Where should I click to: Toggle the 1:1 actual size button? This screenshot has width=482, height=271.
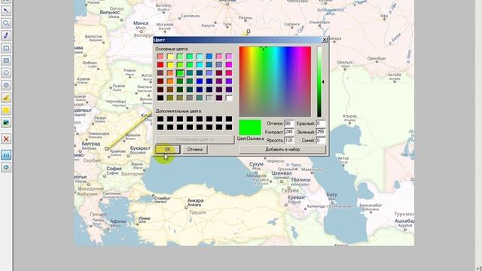tap(6, 155)
